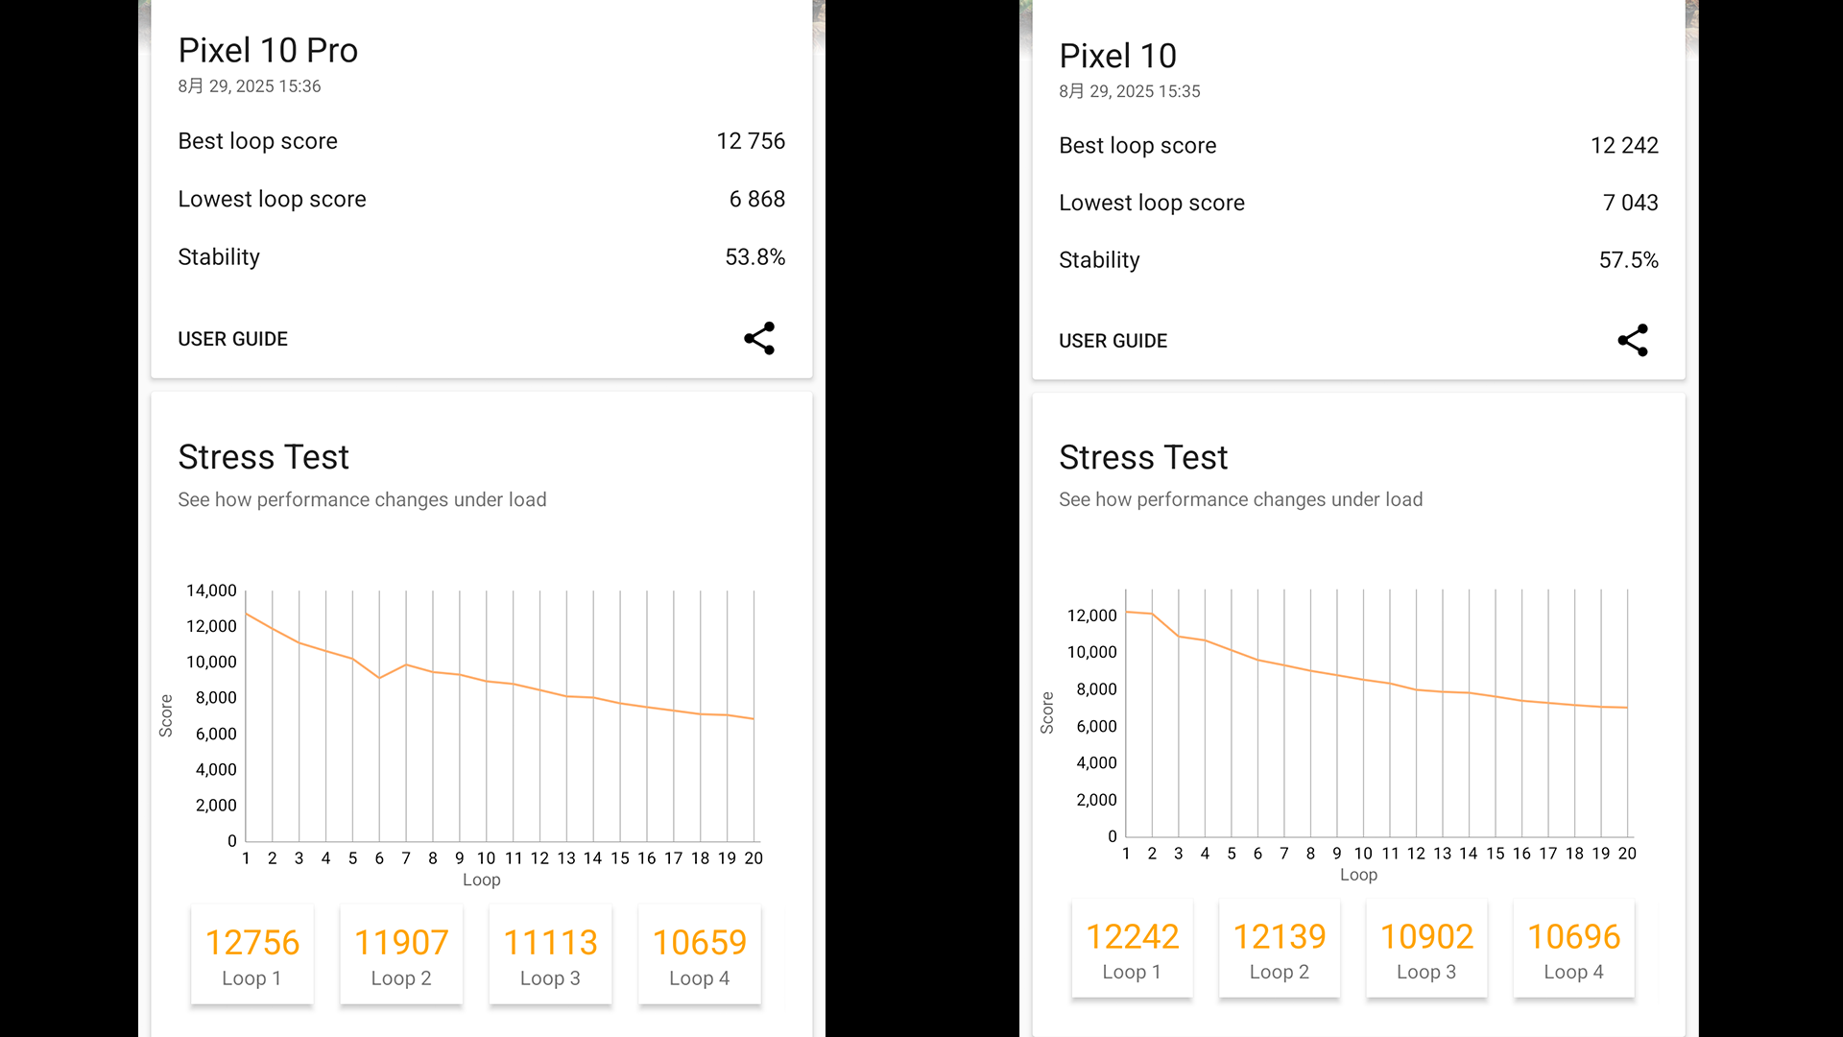Click the Pixel 10 Pro title
The image size is (1843, 1037).
pos(268,50)
